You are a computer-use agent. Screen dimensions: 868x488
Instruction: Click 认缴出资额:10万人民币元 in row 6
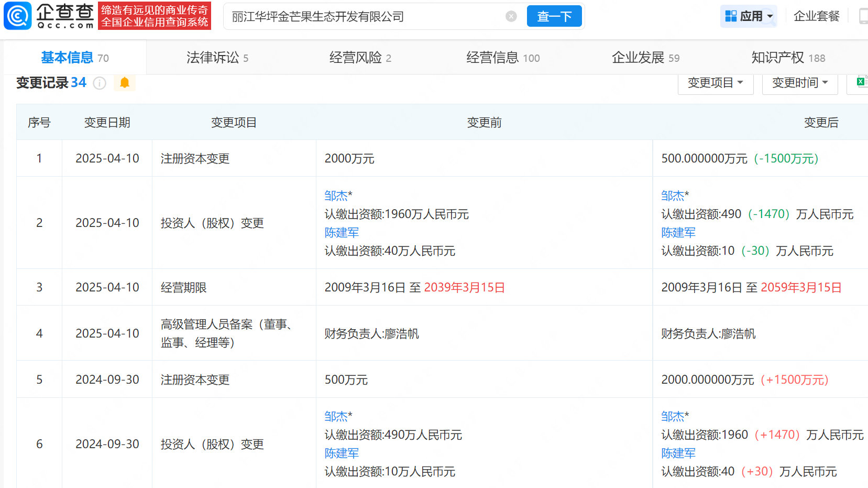pos(390,472)
